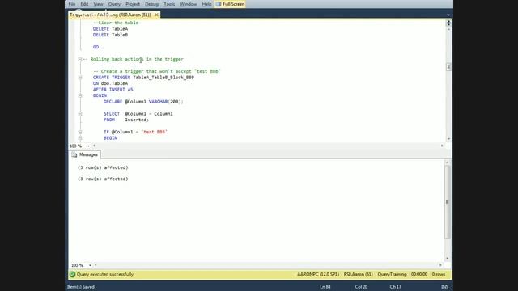This screenshot has width=518, height=291.
Task: Open the View menu
Action: coord(98,4)
